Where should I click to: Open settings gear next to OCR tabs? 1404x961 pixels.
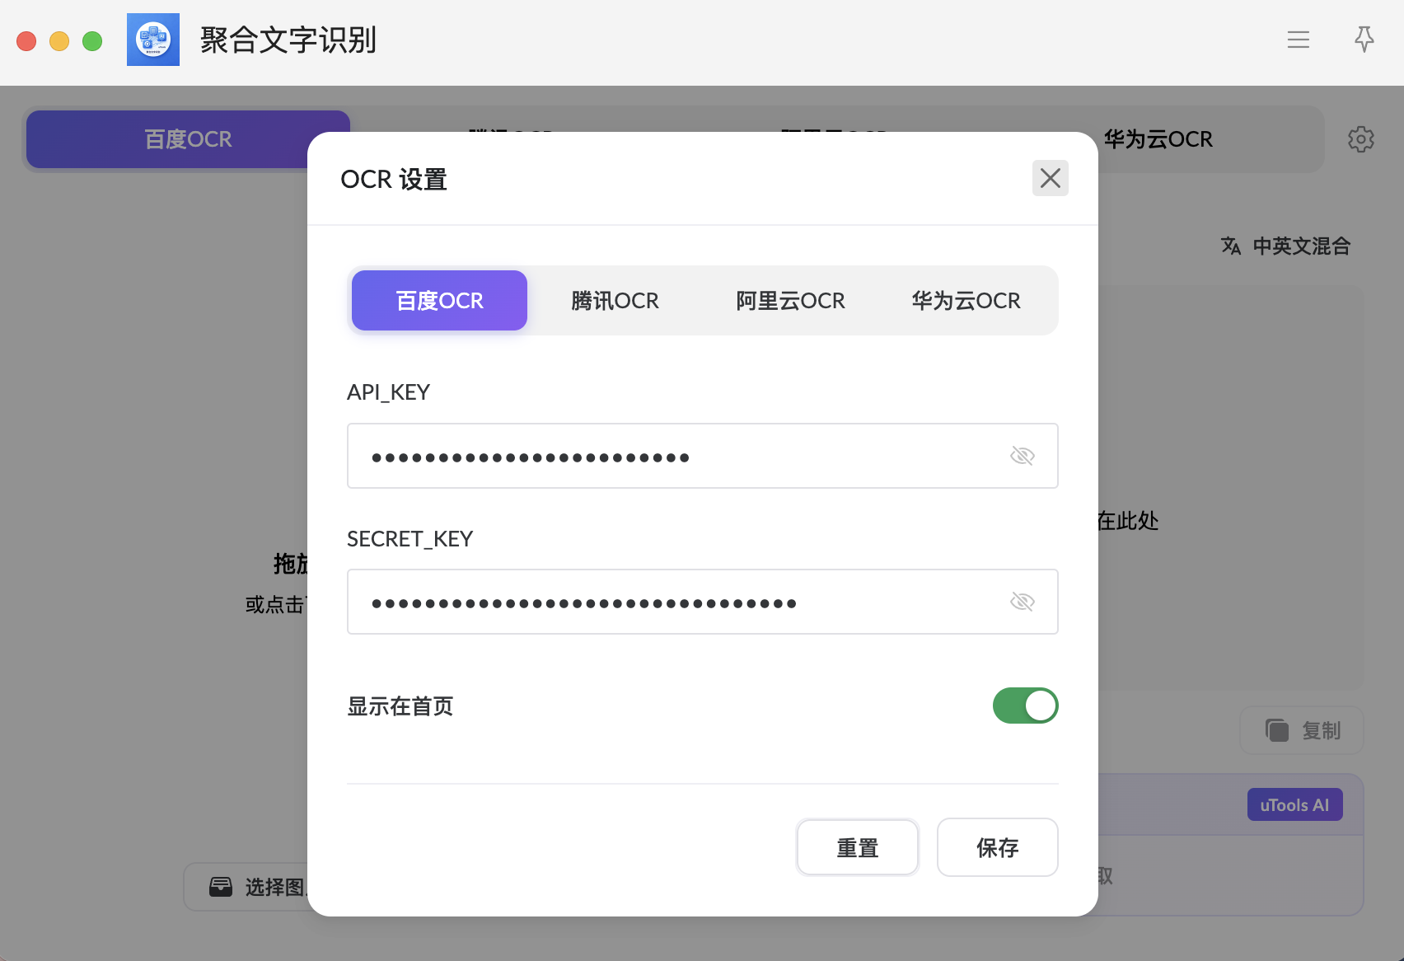[1360, 139]
